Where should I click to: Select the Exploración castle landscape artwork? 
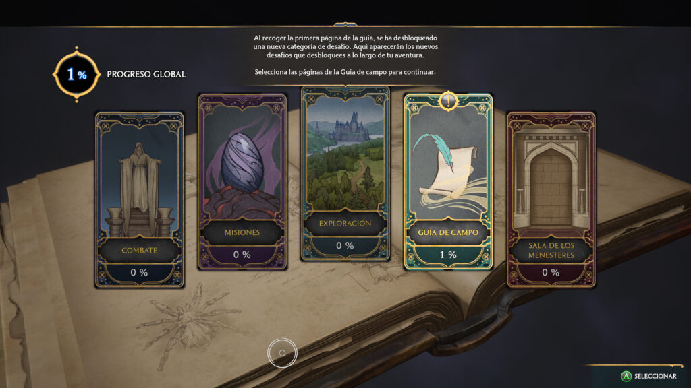(345, 154)
